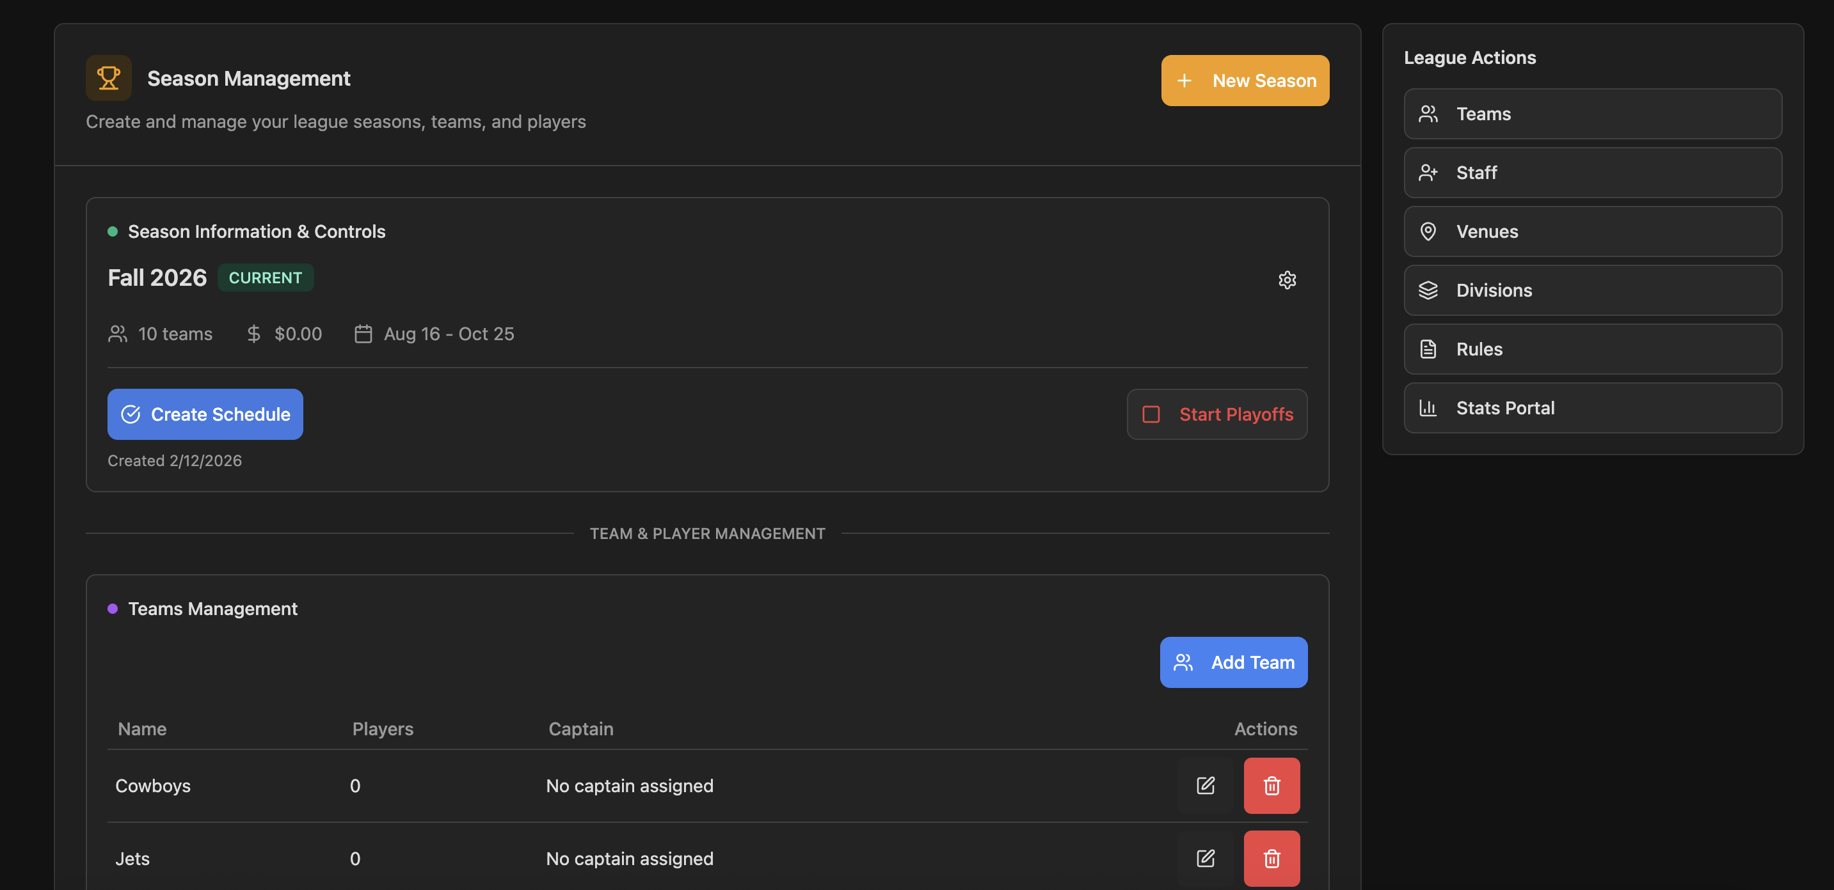1834x890 pixels.
Task: Select the Venues location pin icon
Action: tap(1428, 231)
